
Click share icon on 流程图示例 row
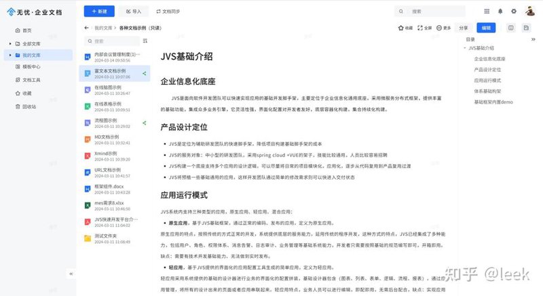145,123
